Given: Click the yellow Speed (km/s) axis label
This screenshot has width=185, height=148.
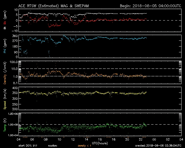Looking at the screenshot, I should (5, 99).
